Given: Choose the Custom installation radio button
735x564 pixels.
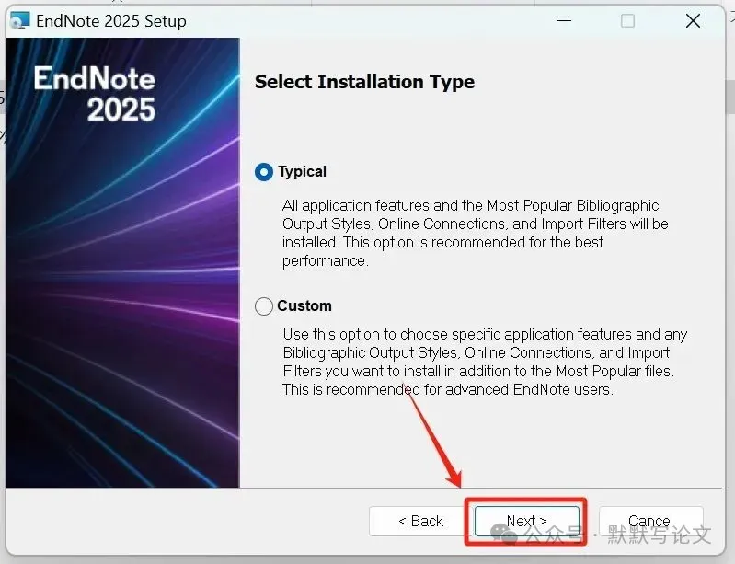Looking at the screenshot, I should [264, 306].
